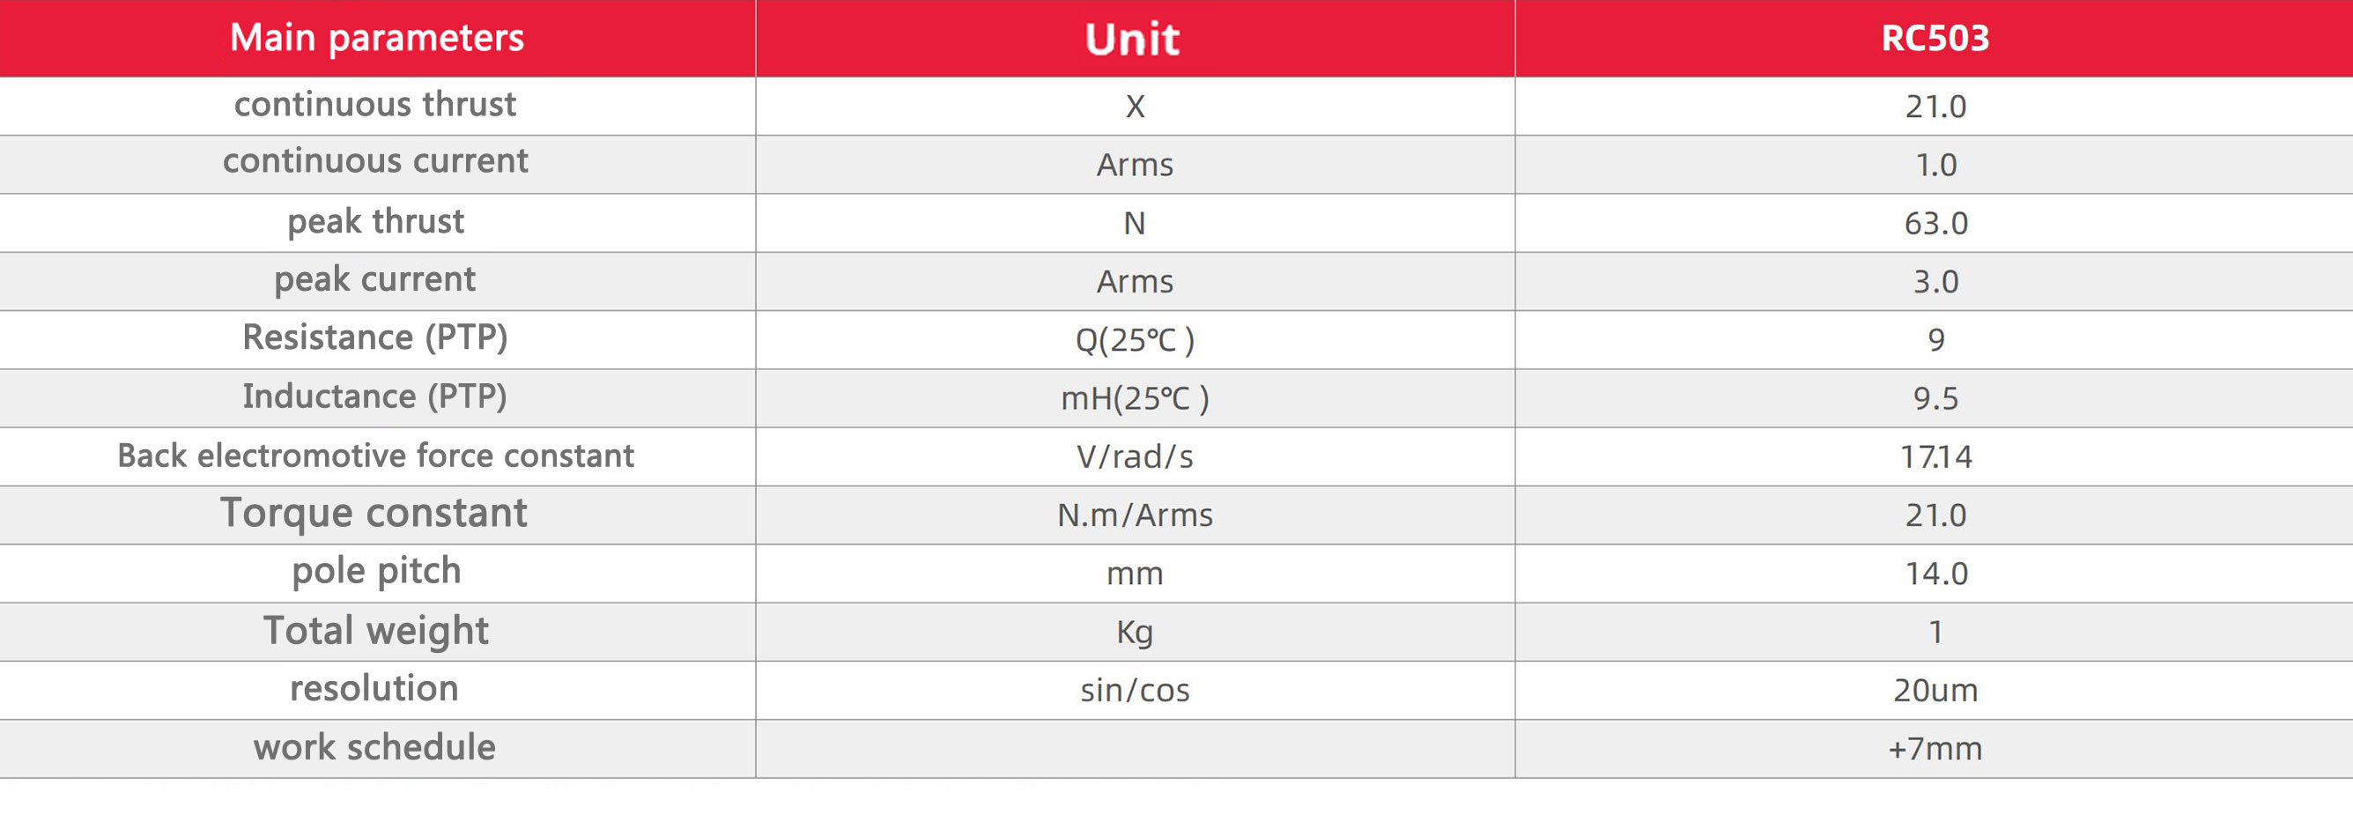Click the "Unit" column header
Screen dimensions: 2353x837
(x=1133, y=40)
